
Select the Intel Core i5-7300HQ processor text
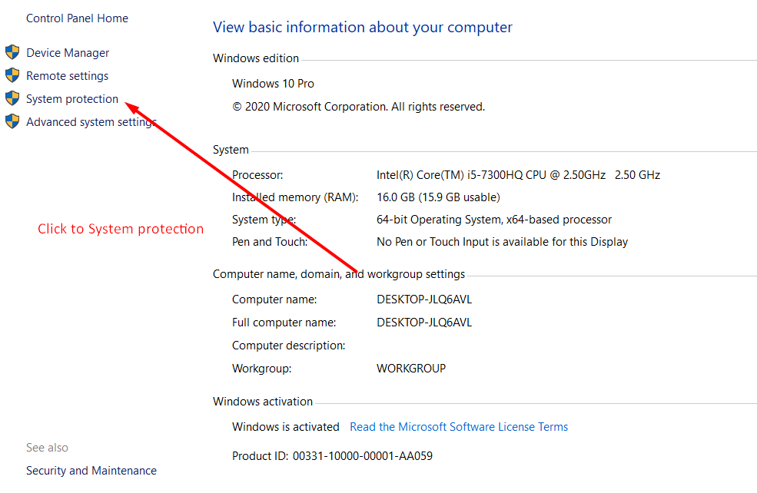pos(518,175)
